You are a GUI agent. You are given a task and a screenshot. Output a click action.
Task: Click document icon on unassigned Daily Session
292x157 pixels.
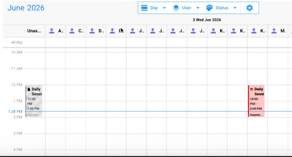29,89
